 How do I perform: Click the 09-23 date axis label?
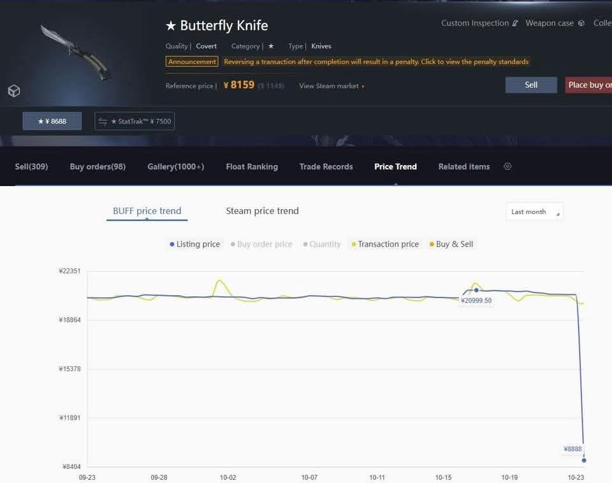[x=87, y=477]
